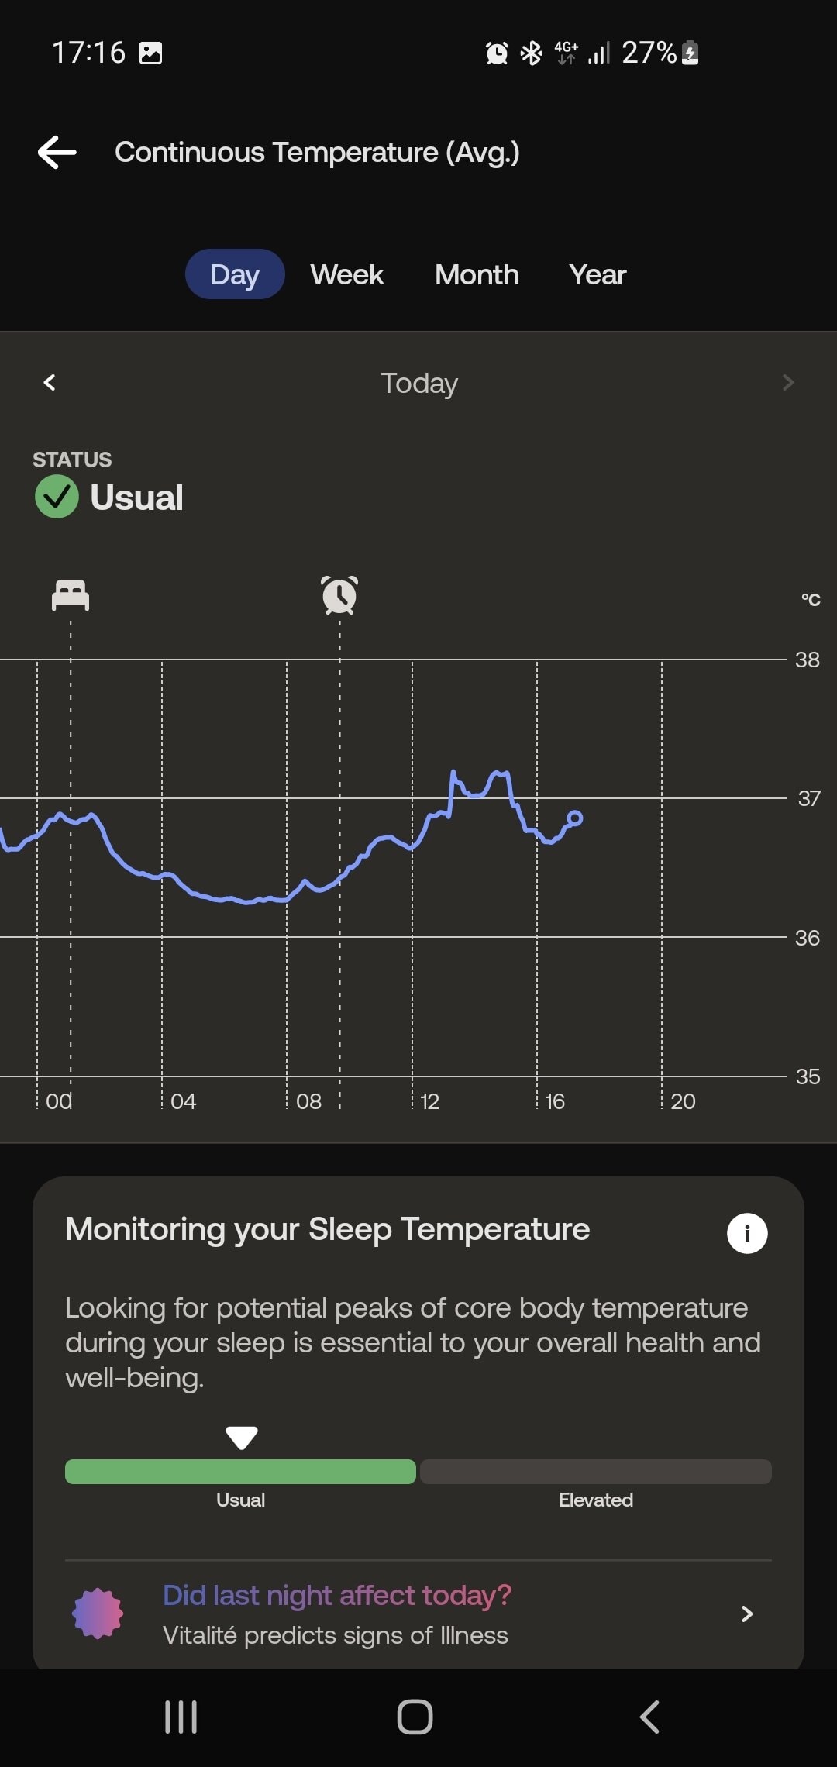The image size is (837, 1767).
Task: Switch to the Week tab
Action: point(347,274)
